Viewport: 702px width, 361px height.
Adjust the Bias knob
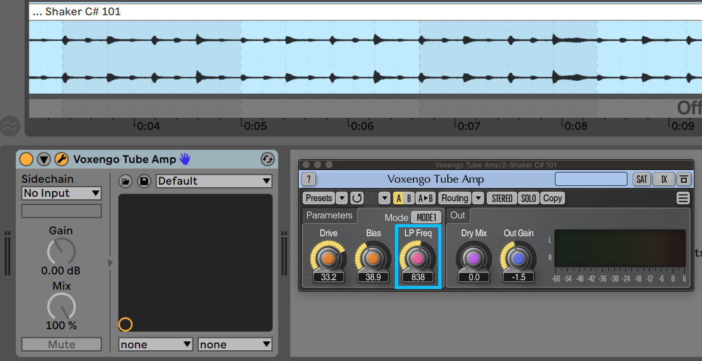[373, 258]
